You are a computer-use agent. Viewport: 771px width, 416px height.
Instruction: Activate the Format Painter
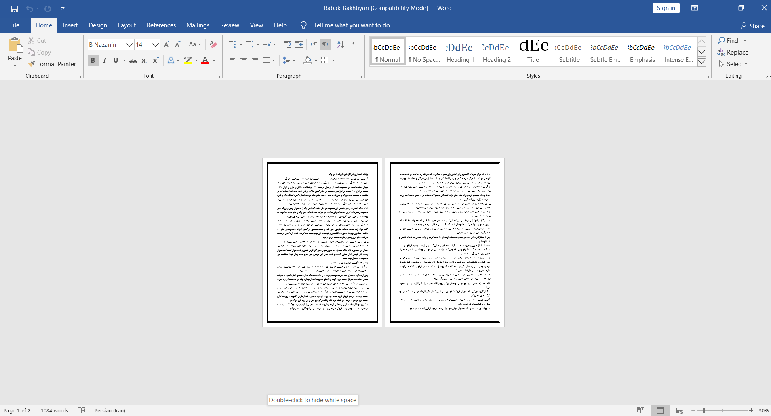[x=52, y=64]
